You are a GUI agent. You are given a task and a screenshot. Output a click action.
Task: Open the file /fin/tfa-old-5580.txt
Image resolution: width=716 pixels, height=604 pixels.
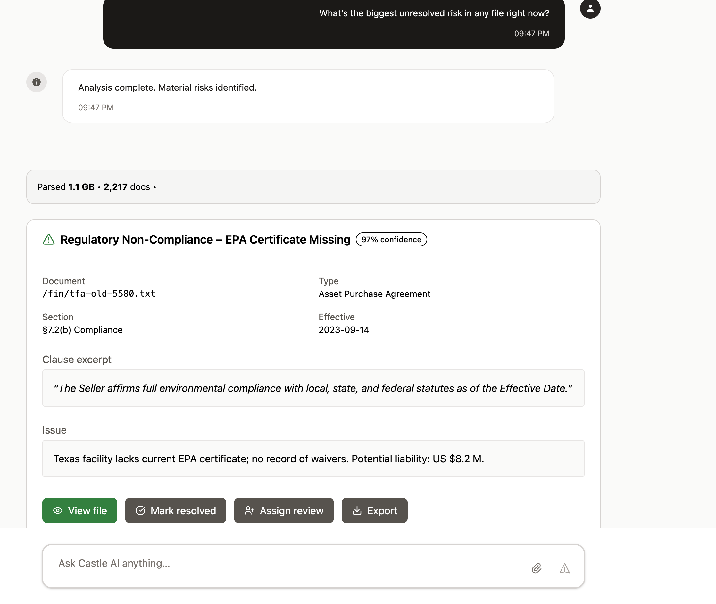tap(79, 510)
